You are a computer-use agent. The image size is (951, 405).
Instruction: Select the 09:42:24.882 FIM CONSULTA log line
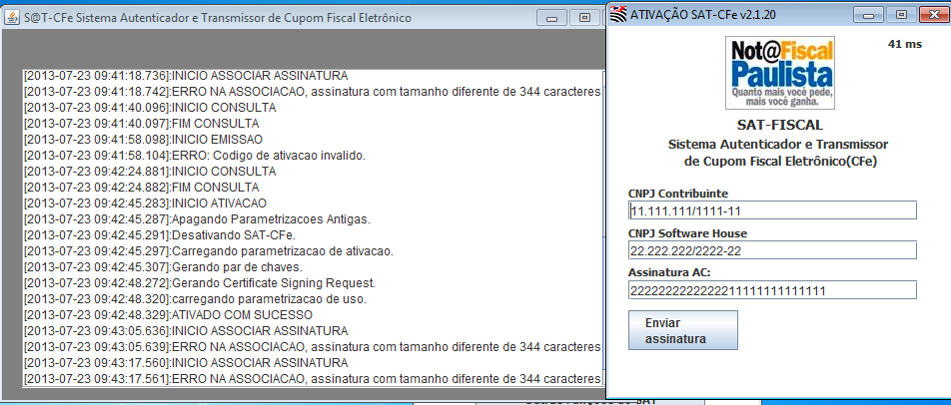tap(141, 188)
